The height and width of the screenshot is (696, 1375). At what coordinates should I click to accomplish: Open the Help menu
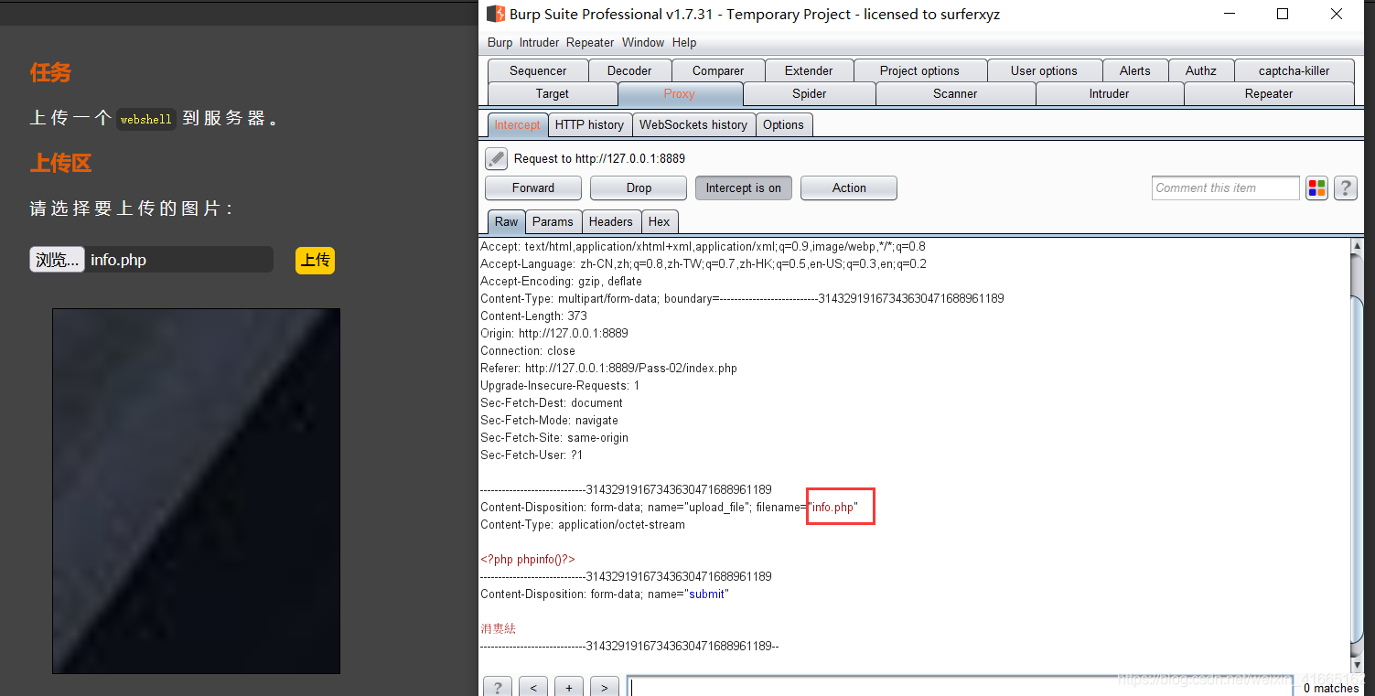[x=684, y=42]
